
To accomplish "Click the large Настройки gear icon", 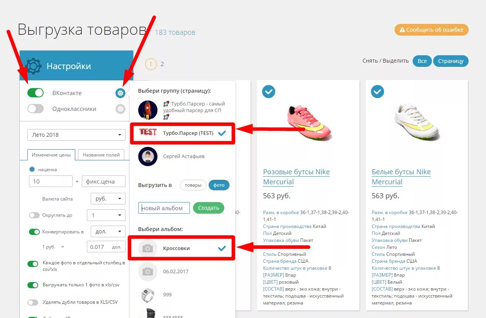I will [33, 66].
